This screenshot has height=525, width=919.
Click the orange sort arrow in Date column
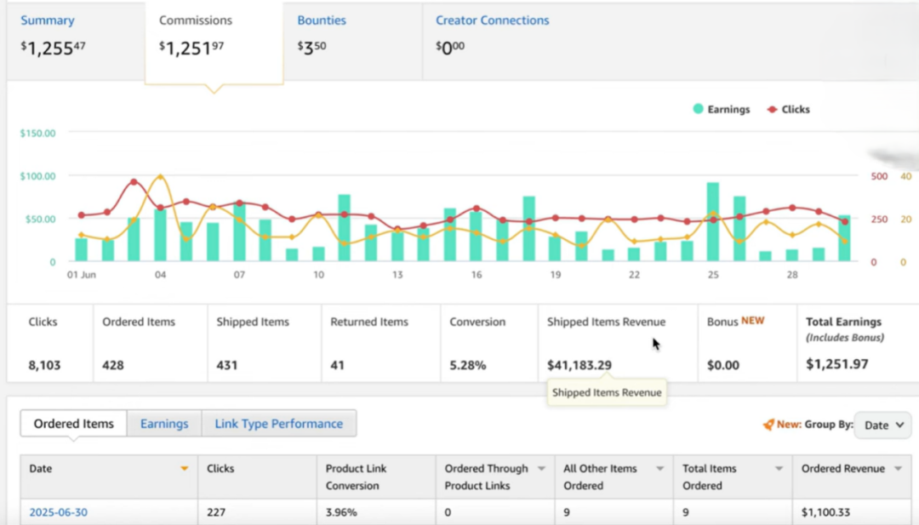pos(185,469)
